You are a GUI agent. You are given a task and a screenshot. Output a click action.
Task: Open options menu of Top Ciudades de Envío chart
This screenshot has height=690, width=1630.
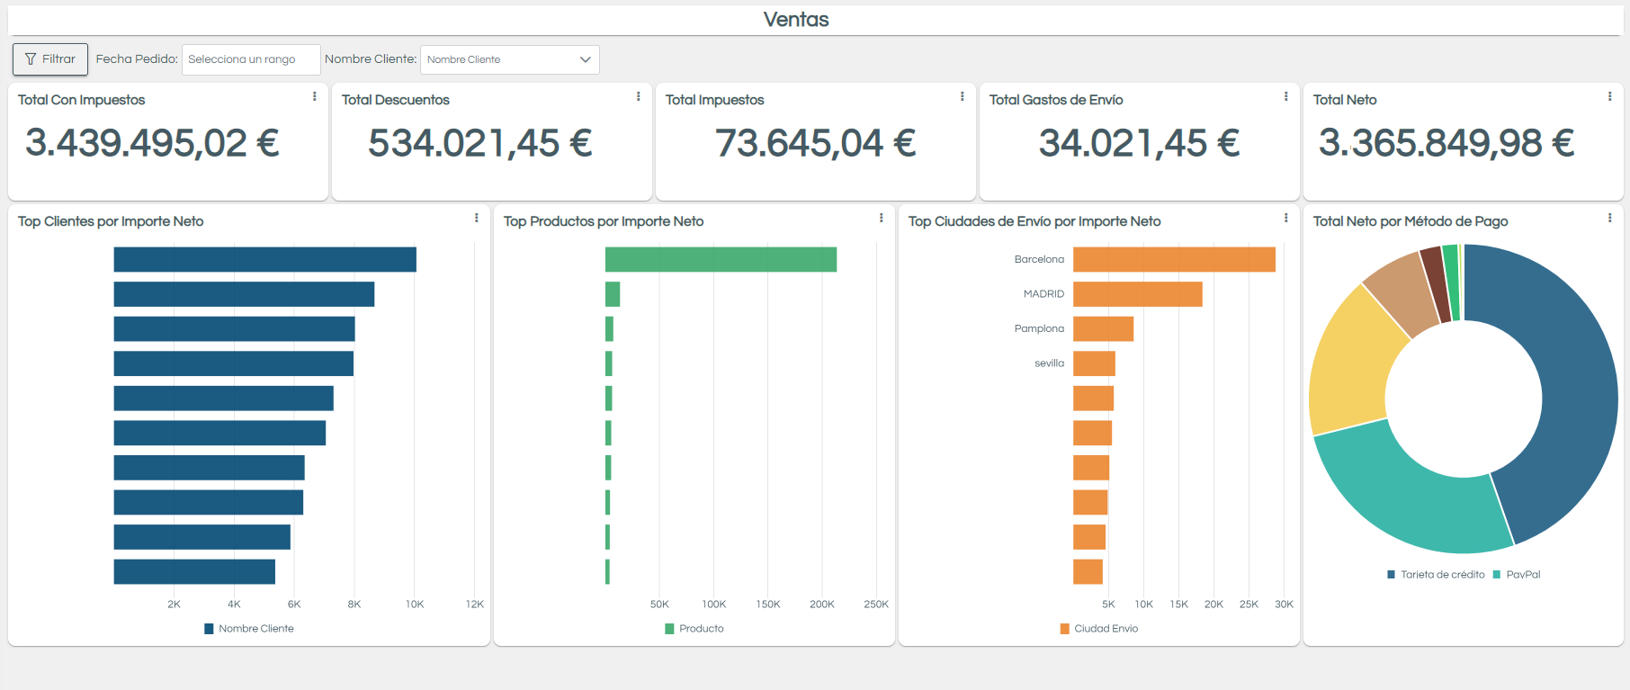[x=1285, y=218]
